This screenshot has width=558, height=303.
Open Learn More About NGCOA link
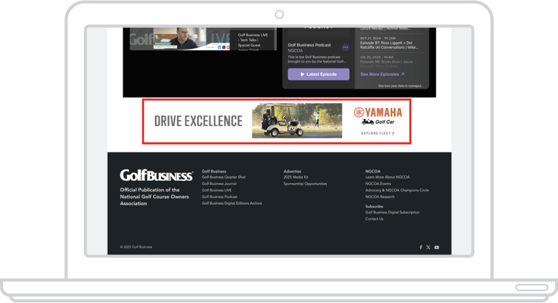(x=387, y=177)
